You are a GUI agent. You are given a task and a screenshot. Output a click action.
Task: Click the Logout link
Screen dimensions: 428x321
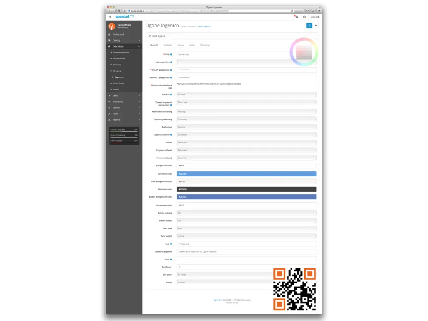(x=315, y=17)
